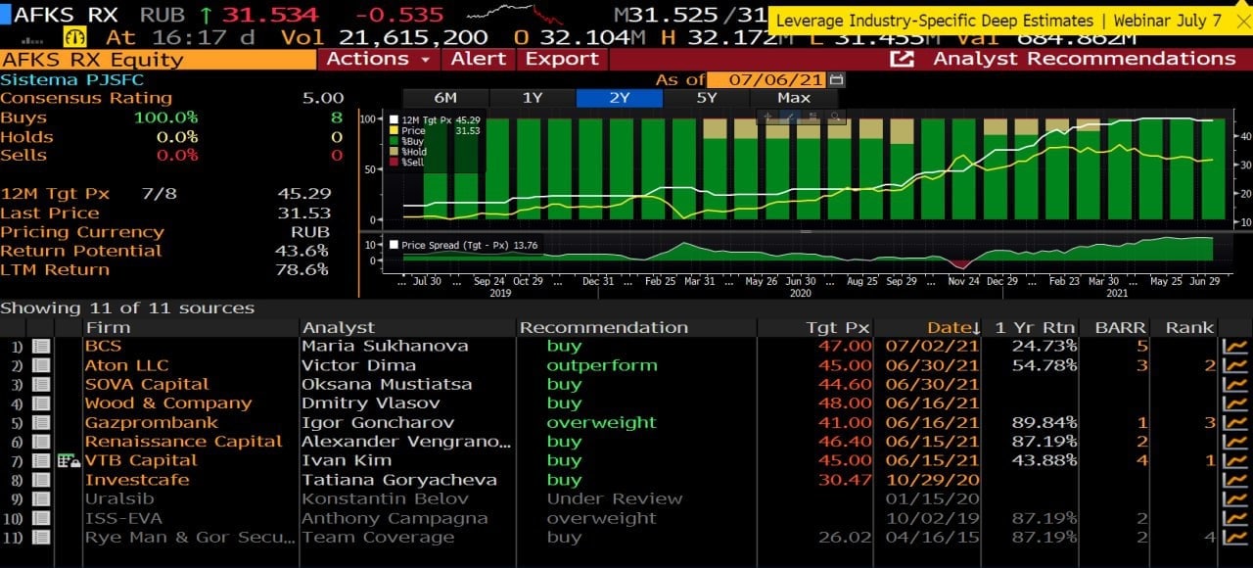Click the yellow clock icon before At 16:17

tap(76, 37)
